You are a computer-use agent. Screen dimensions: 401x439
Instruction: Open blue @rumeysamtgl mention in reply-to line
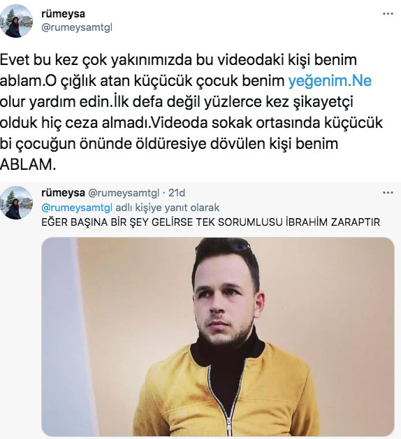(77, 208)
